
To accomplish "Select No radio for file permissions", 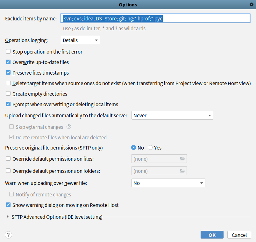I will tap(134, 148).
